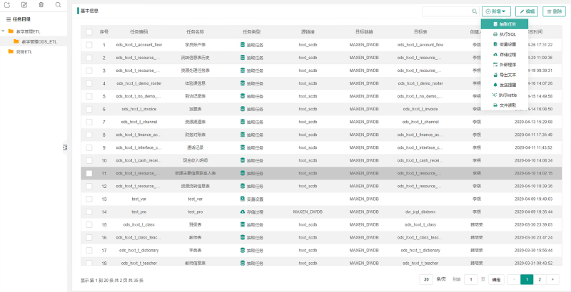Viewport: 571px width, 292px height.
Task: Click the edit directory icon in sidebar toolbar
Action: coord(24,5)
